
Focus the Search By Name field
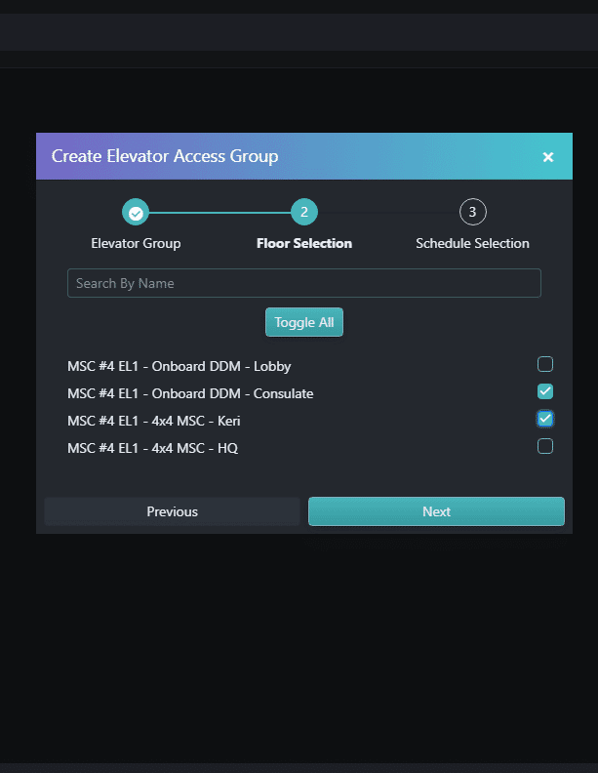(x=303, y=283)
